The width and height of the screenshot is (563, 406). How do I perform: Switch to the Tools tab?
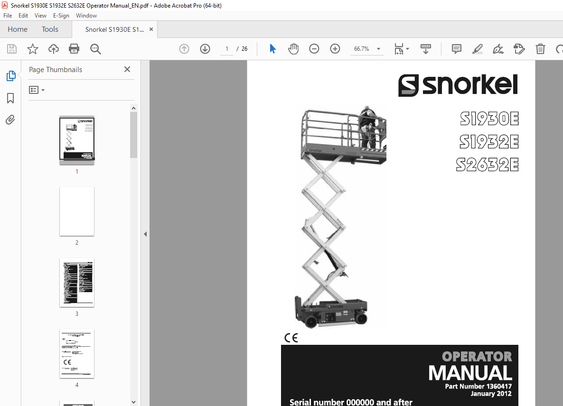[50, 29]
